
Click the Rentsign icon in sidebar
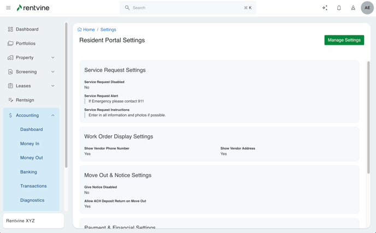(x=10, y=100)
